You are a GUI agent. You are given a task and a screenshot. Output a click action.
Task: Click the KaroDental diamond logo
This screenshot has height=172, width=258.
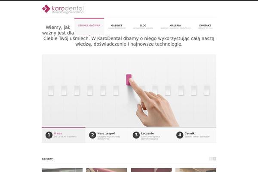click(46, 9)
